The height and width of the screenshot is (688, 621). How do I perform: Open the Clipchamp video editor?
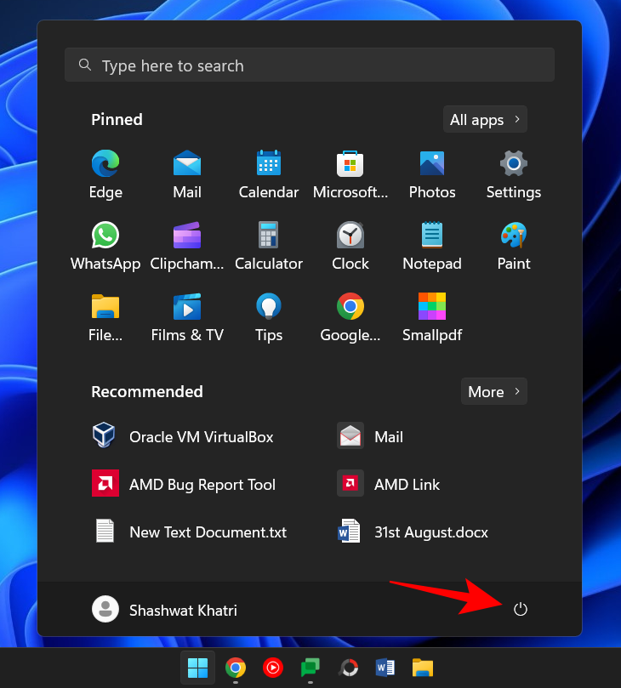tap(187, 246)
